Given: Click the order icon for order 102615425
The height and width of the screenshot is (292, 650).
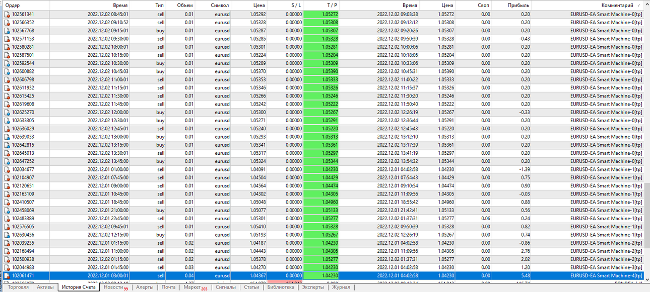Looking at the screenshot, I should [7, 96].
